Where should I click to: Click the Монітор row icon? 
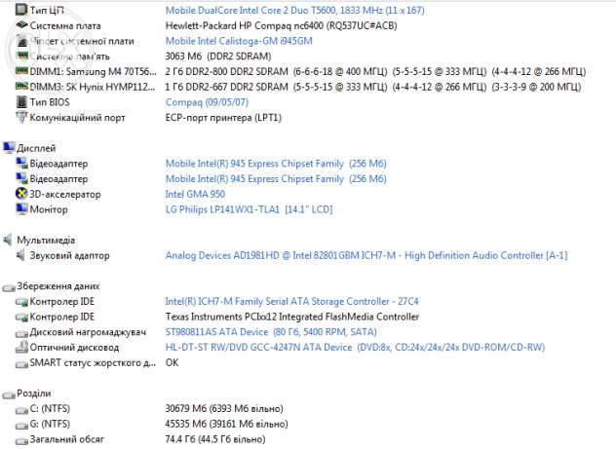pyautogui.click(x=21, y=208)
